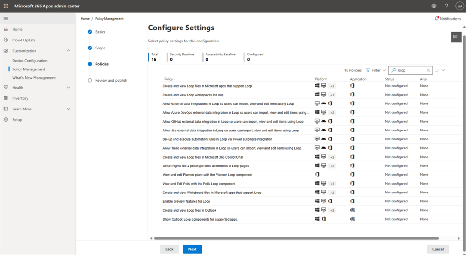This screenshot has width=466, height=255.
Task: Click the horizontal scrollbar under table
Action: (296, 238)
